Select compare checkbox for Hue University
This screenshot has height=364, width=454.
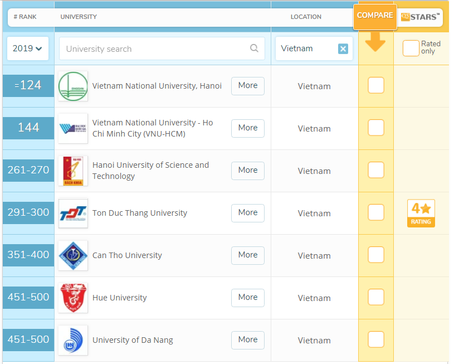click(x=376, y=298)
